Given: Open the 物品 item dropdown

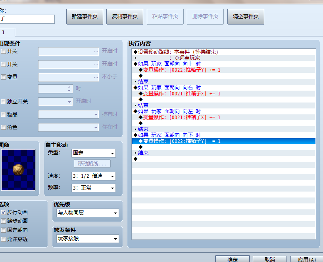Looking at the screenshot, I should [69, 114].
